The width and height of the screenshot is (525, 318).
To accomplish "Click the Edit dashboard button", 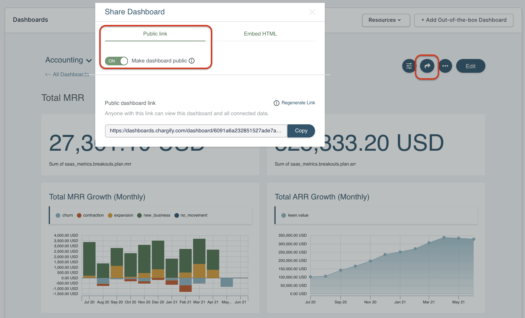I will 470,66.
